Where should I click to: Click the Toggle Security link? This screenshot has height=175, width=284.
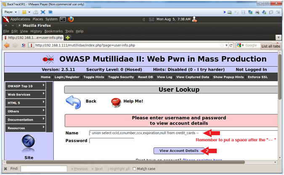click(x=121, y=77)
